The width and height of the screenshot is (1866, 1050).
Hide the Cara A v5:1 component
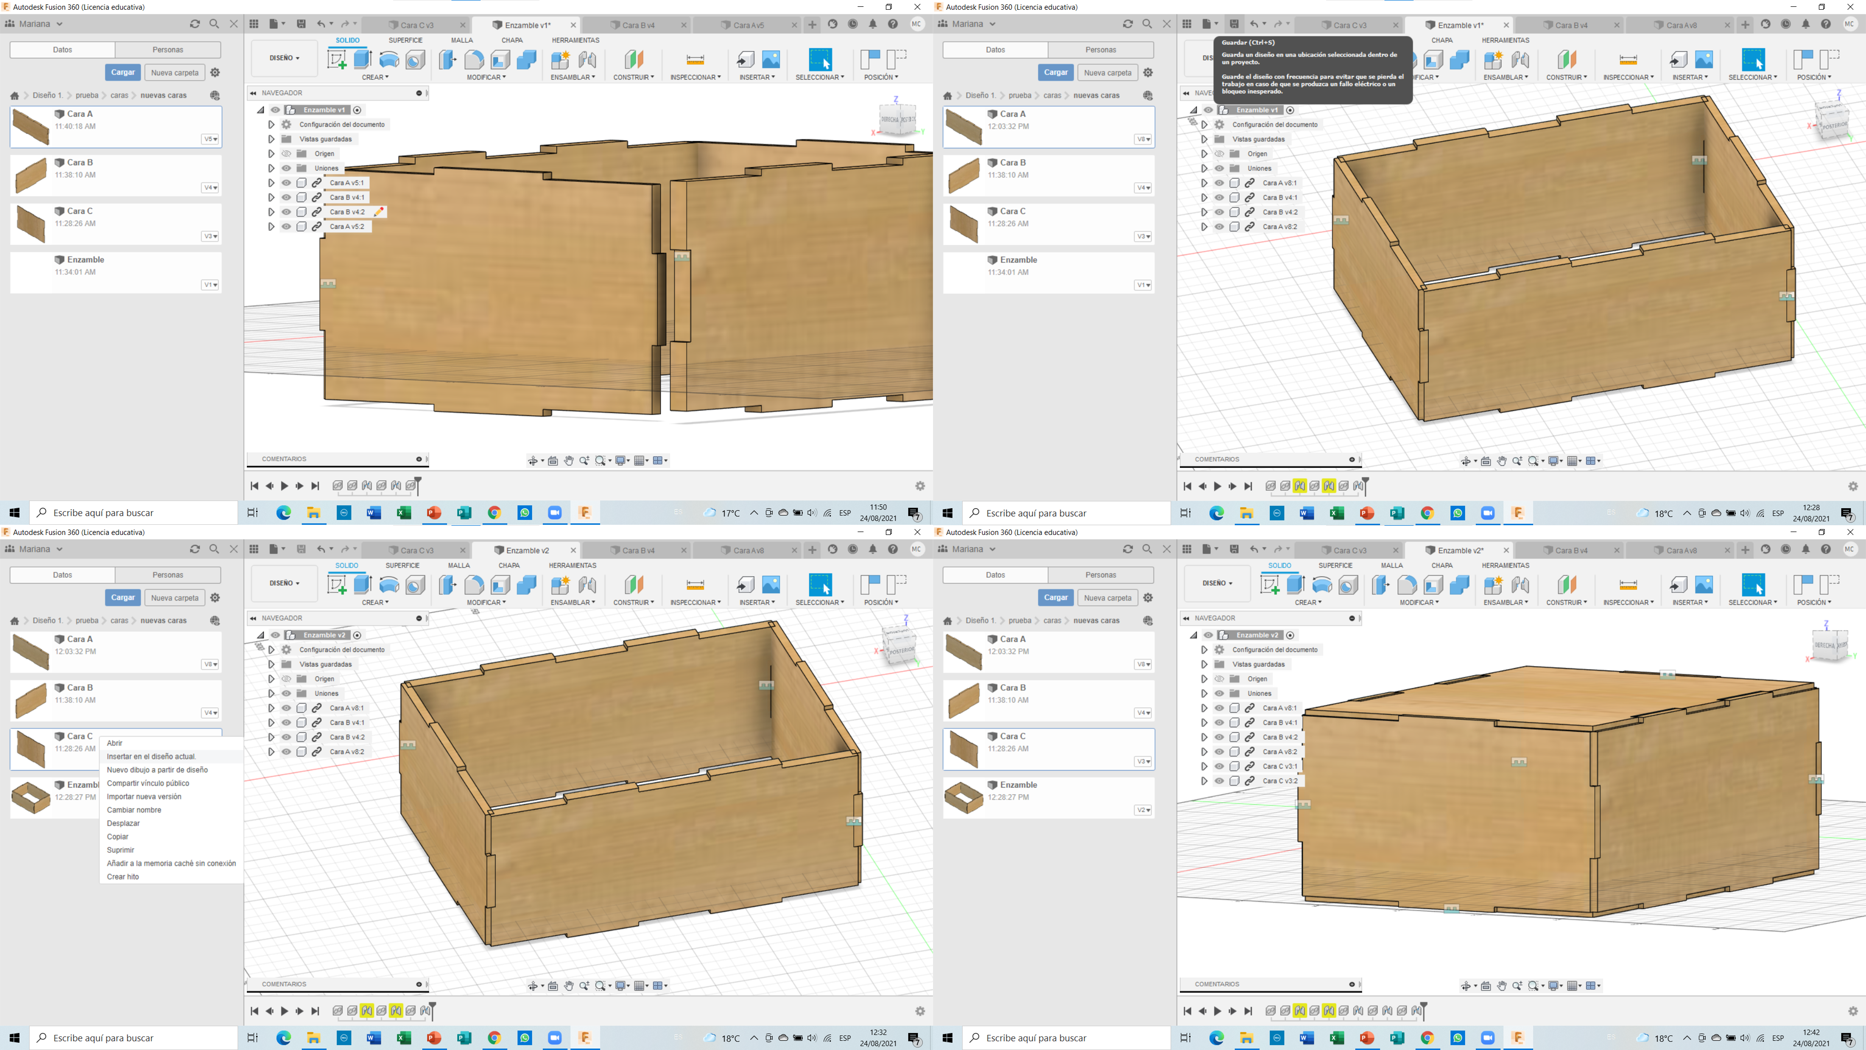click(x=287, y=182)
